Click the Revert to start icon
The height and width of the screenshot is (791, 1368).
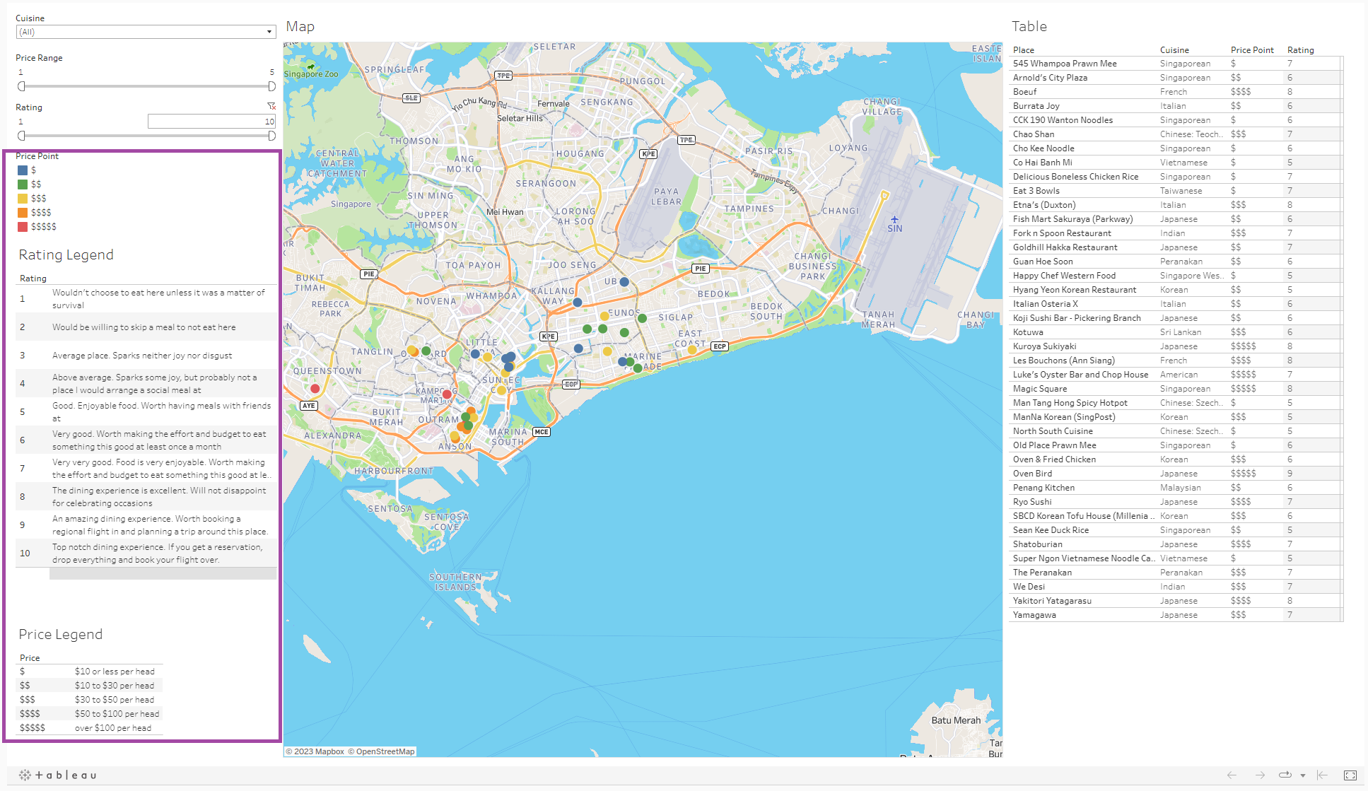coord(1322,775)
